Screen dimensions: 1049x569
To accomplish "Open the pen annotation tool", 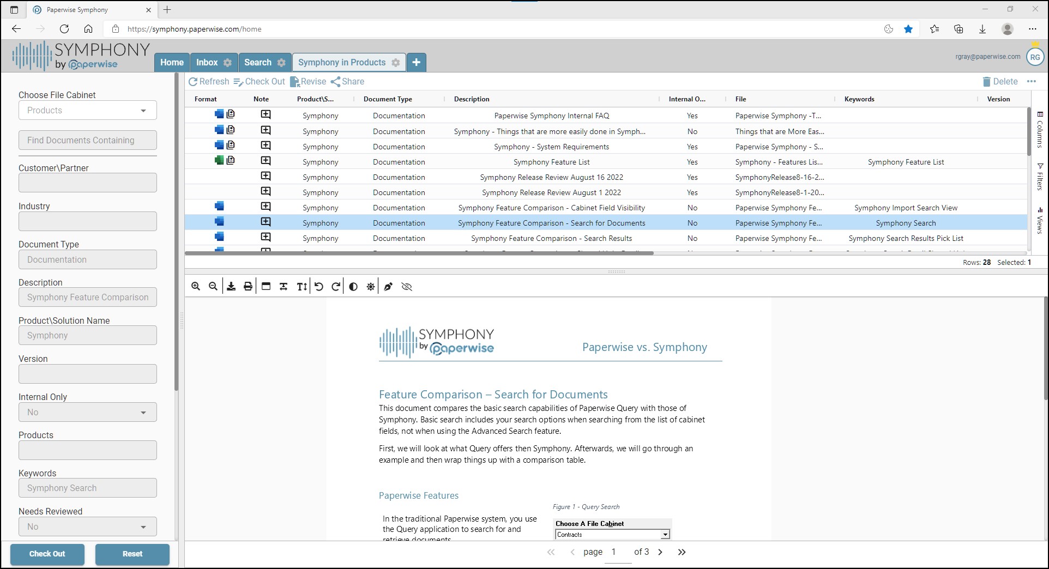I will coord(388,286).
